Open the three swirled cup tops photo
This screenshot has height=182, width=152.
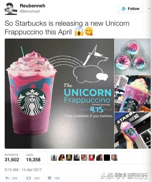(x=132, y=57)
